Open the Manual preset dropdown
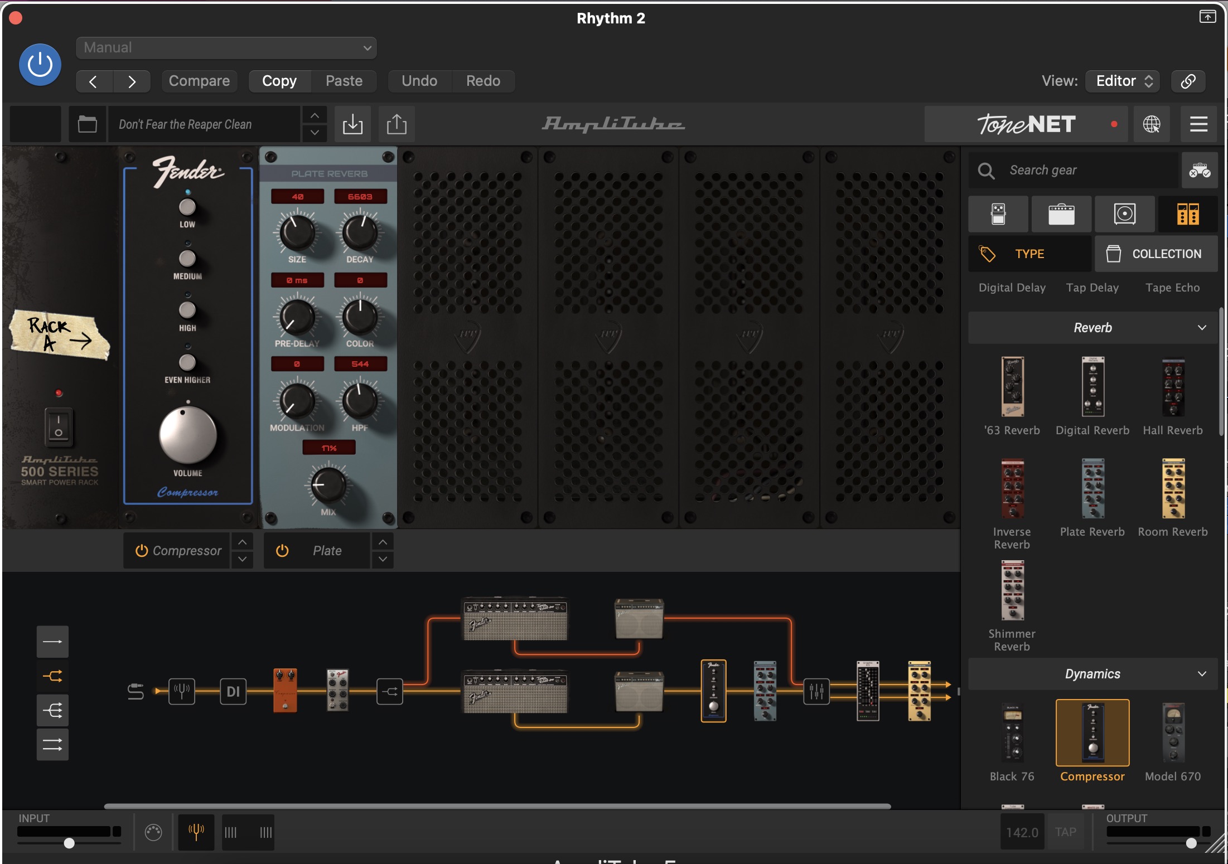This screenshot has height=864, width=1228. (226, 48)
